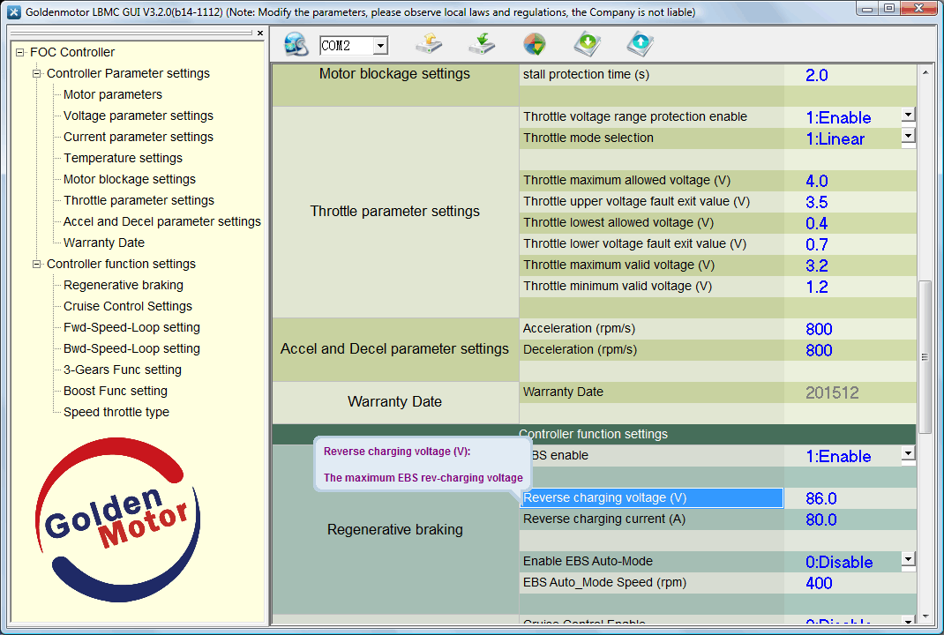Open the Throttle mode selection dropdown
The height and width of the screenshot is (635, 944).
tap(908, 136)
